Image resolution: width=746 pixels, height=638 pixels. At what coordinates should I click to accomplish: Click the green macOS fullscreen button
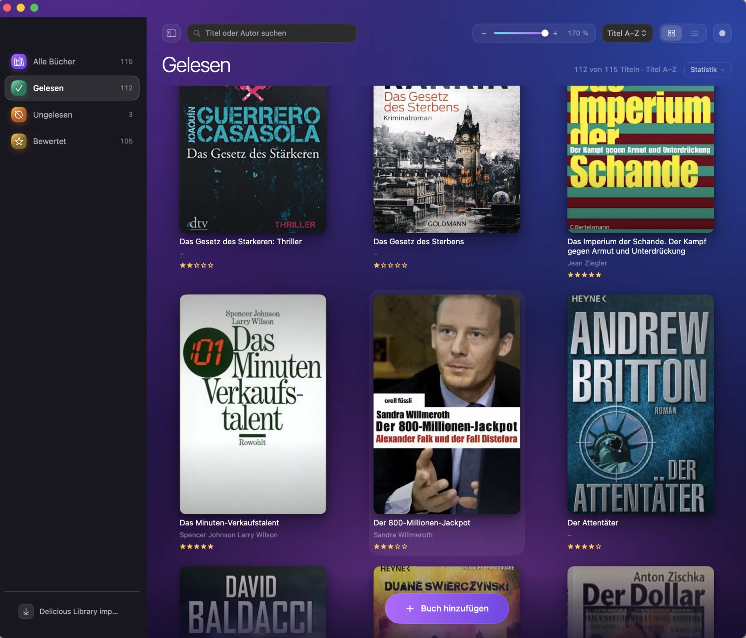point(34,8)
